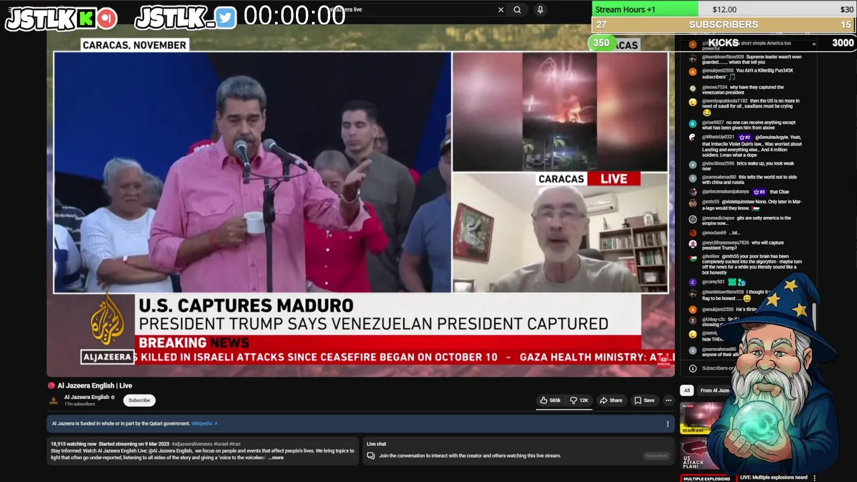Click the Live chat speech bubble icon
Screen dimensions: 857x482
coord(370,456)
